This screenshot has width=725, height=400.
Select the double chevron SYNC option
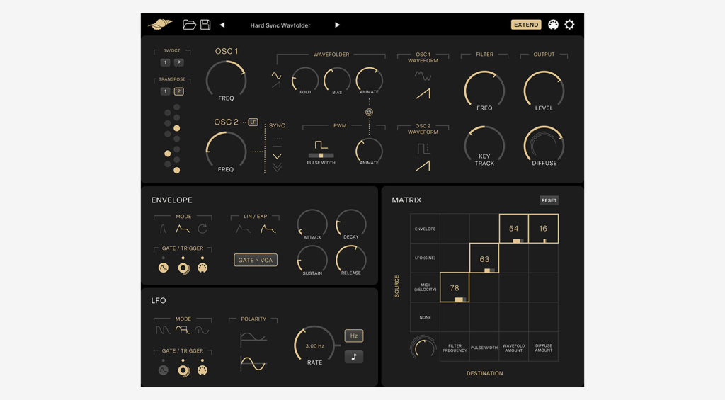tap(277, 168)
